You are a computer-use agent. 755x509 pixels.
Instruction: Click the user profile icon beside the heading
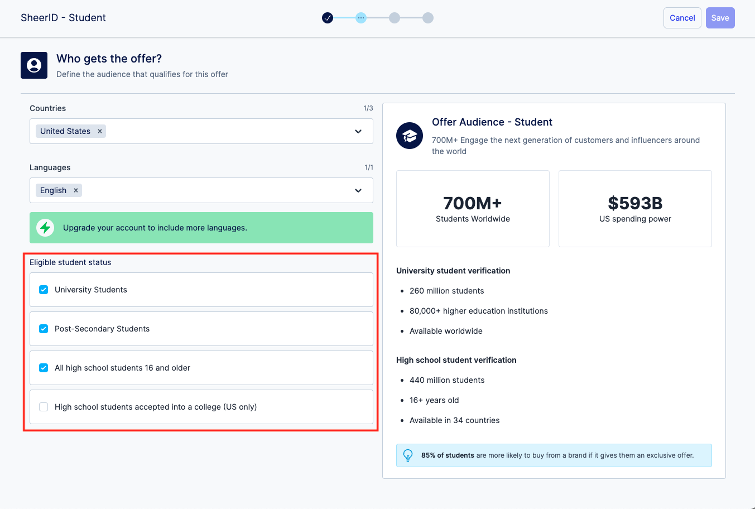[34, 65]
